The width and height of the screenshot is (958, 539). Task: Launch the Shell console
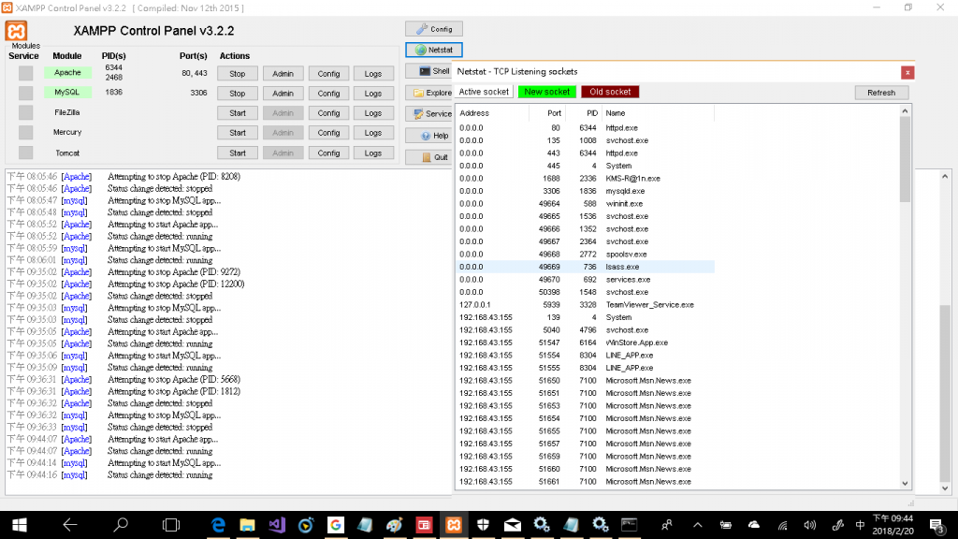coord(428,71)
